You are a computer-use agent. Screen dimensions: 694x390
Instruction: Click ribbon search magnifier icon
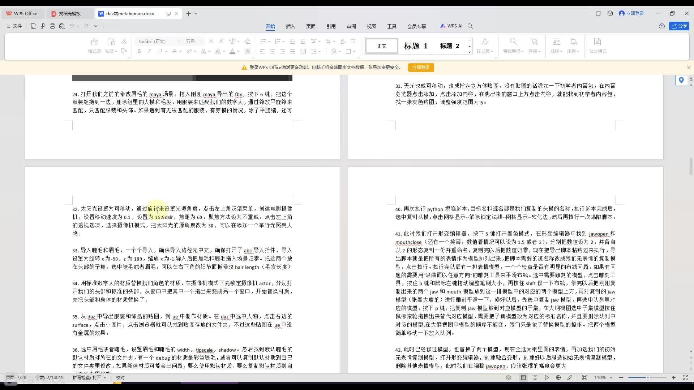click(x=470, y=26)
